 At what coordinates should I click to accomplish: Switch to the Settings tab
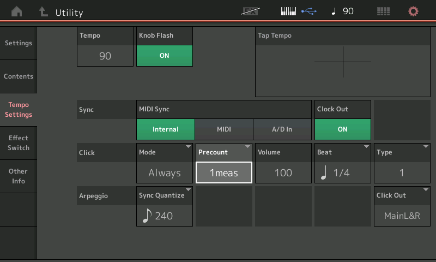pos(19,43)
